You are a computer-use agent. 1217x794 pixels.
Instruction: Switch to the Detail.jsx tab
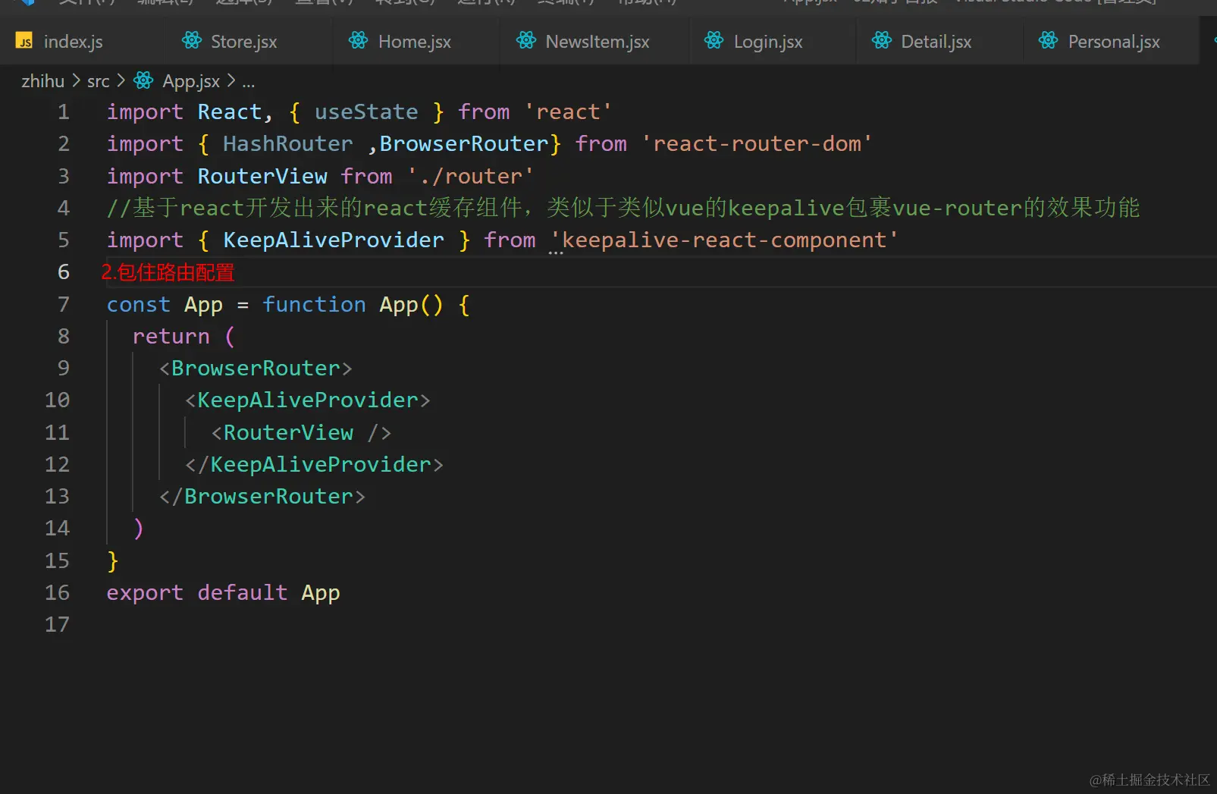pyautogui.click(x=935, y=42)
